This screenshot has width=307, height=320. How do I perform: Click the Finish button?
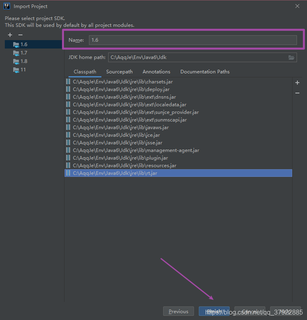(214, 312)
